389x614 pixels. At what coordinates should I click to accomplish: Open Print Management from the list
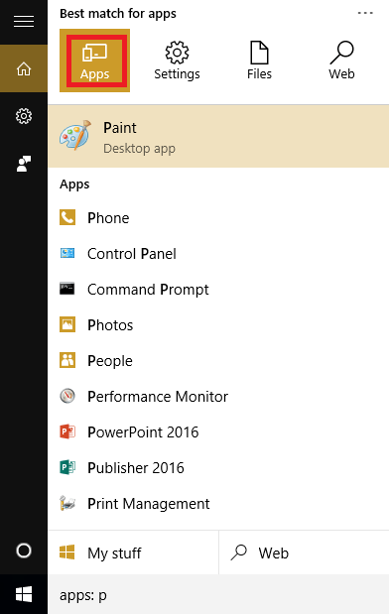click(218, 503)
